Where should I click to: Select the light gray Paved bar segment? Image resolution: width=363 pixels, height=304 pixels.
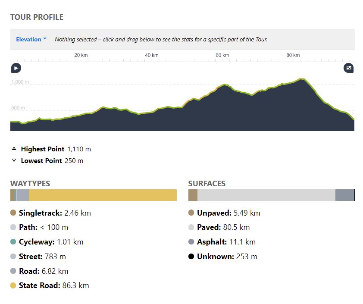266,195
